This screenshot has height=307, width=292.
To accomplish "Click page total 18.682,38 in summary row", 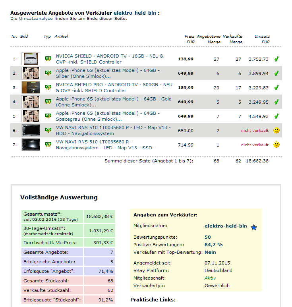I will [257, 161].
